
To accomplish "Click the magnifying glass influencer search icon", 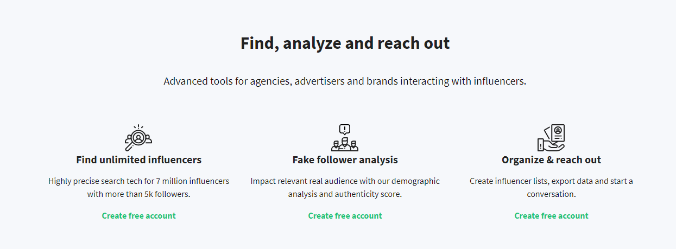I will click(x=138, y=138).
